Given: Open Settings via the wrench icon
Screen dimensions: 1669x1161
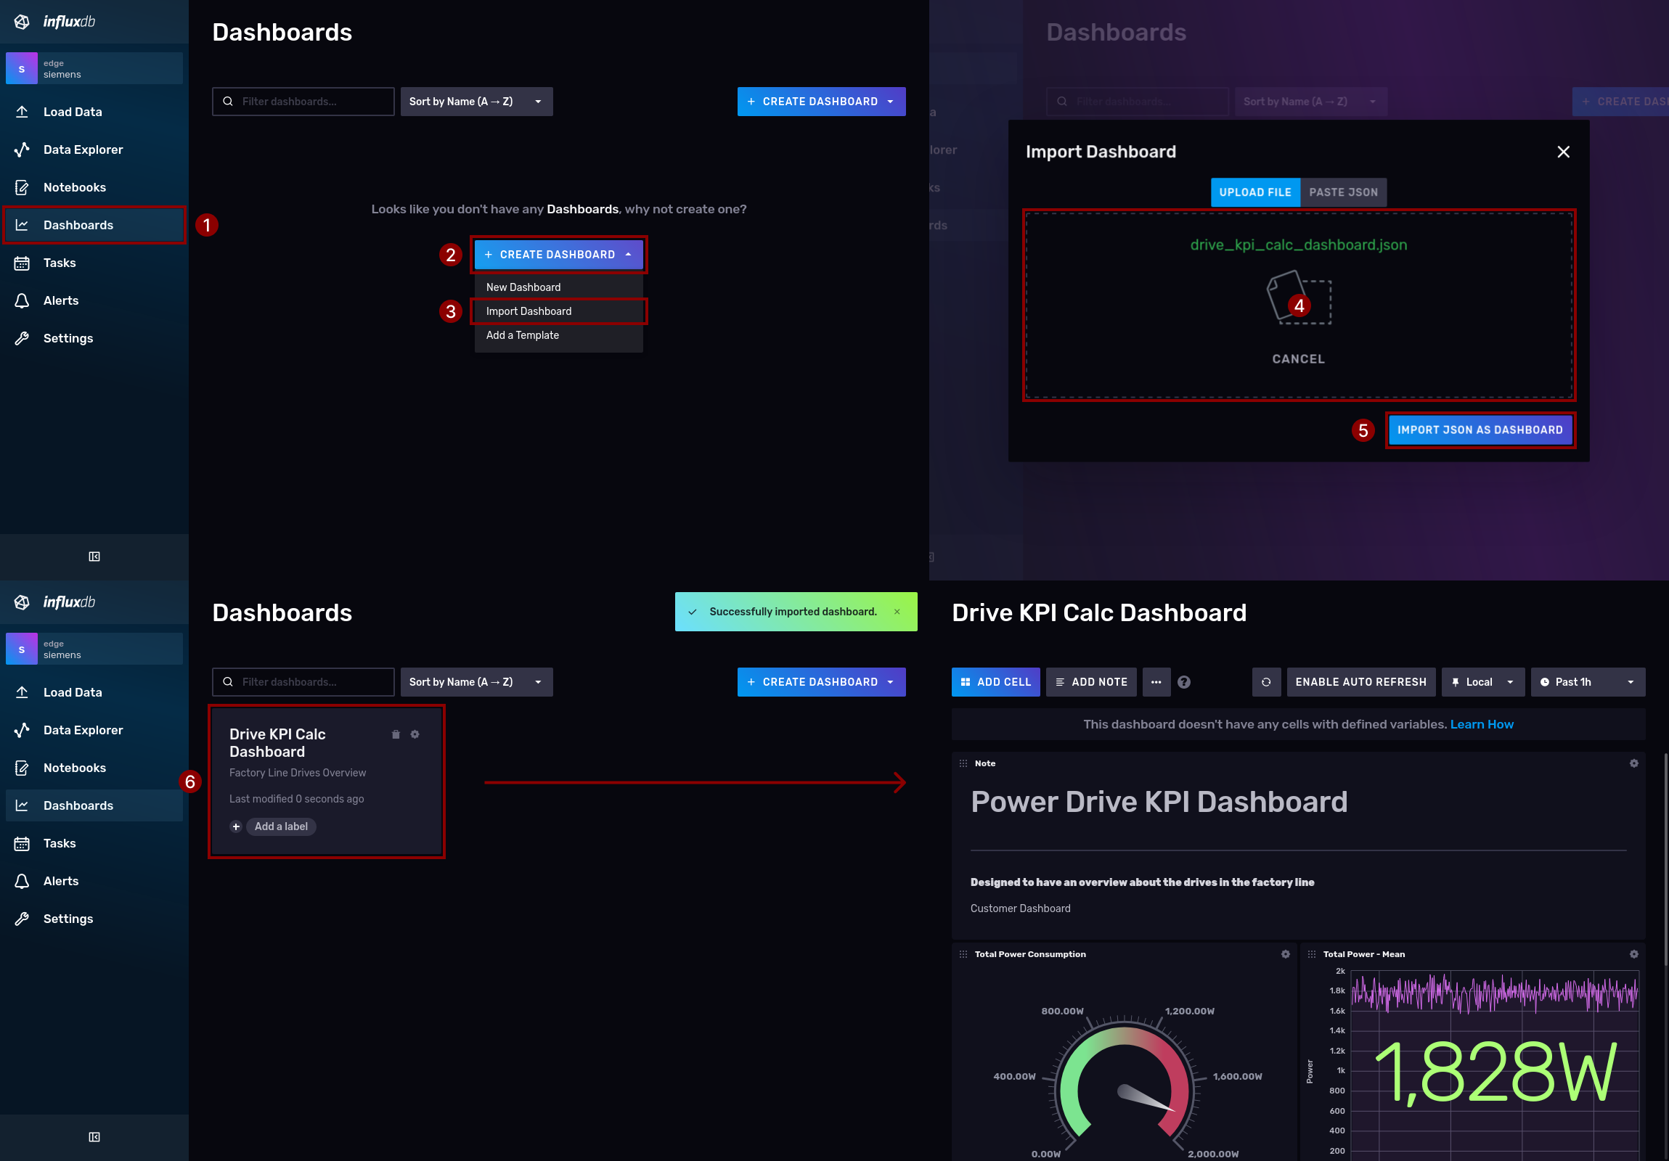Looking at the screenshot, I should coord(22,338).
